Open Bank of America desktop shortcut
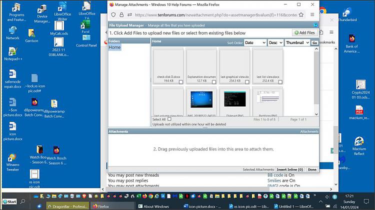Image resolution: width=375 pixels, height=210 pixels. tap(351, 43)
